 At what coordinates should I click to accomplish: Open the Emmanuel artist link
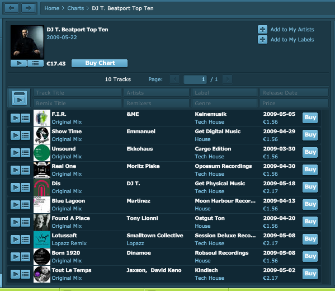point(141,132)
